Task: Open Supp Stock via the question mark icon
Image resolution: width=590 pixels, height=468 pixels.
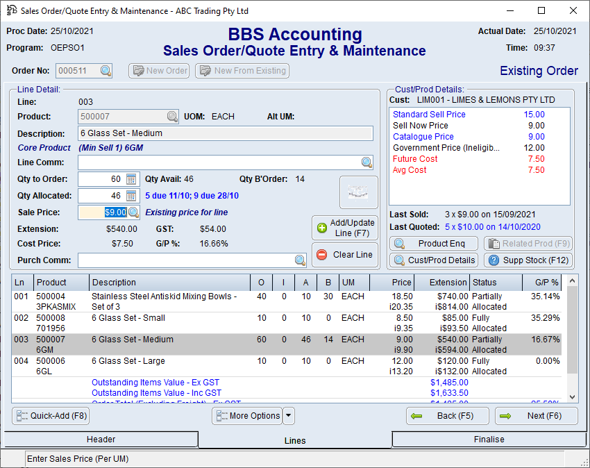Action: point(493,261)
